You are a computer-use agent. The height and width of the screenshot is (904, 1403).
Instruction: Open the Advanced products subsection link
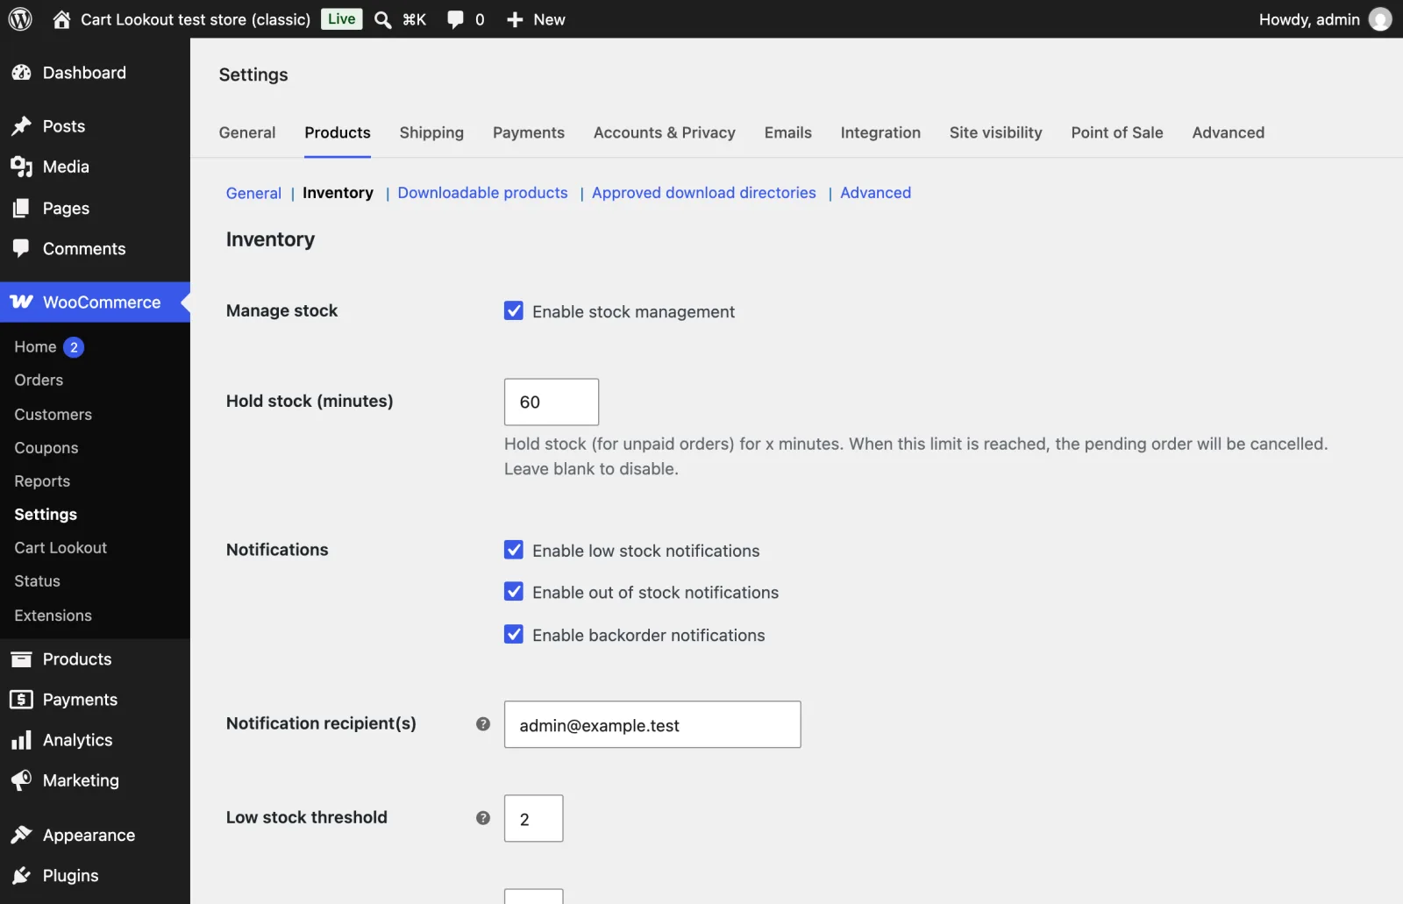tap(875, 193)
